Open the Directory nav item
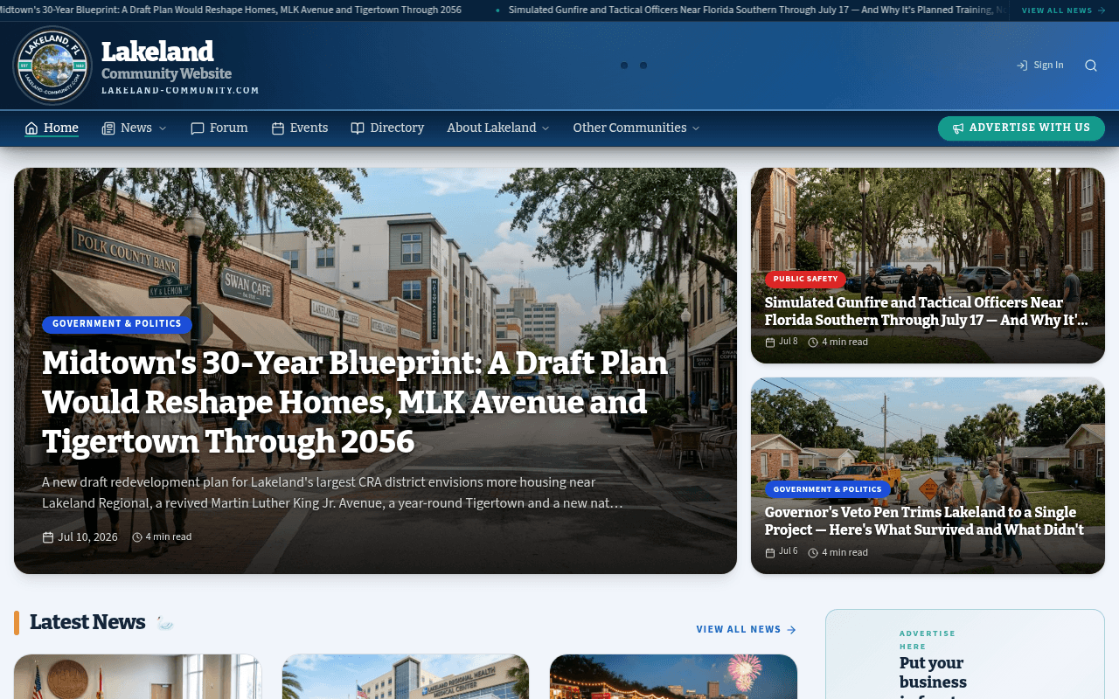Viewport: 1119px width, 699px height. (x=387, y=128)
